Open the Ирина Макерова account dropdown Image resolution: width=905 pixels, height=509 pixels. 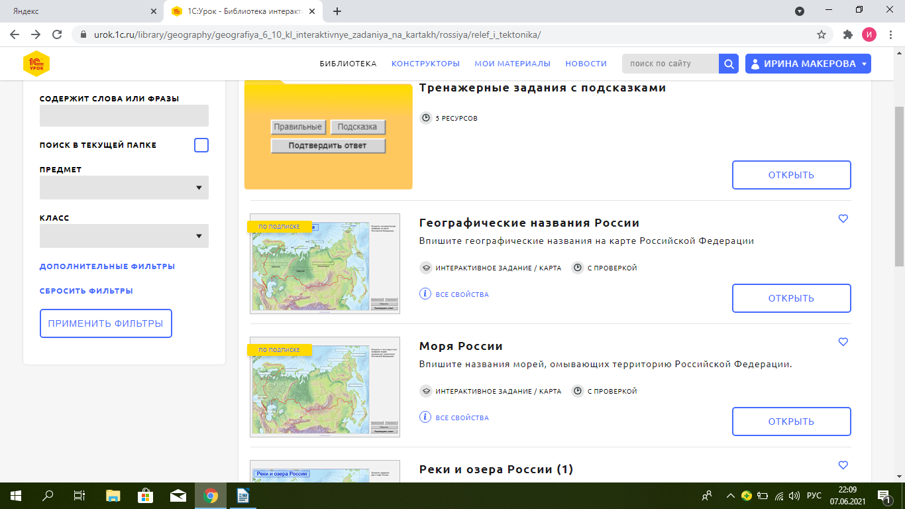[808, 64]
